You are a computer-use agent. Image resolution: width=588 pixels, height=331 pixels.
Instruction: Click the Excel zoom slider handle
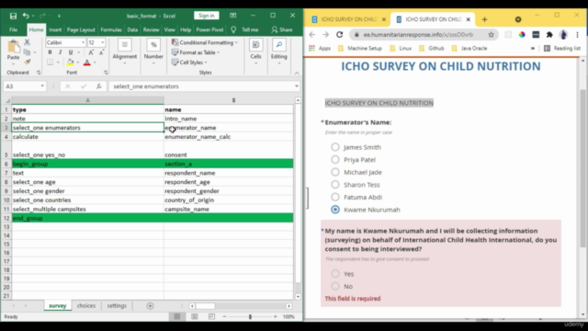tap(250, 316)
